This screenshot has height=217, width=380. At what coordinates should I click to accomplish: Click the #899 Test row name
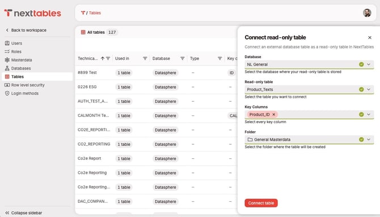click(87, 72)
